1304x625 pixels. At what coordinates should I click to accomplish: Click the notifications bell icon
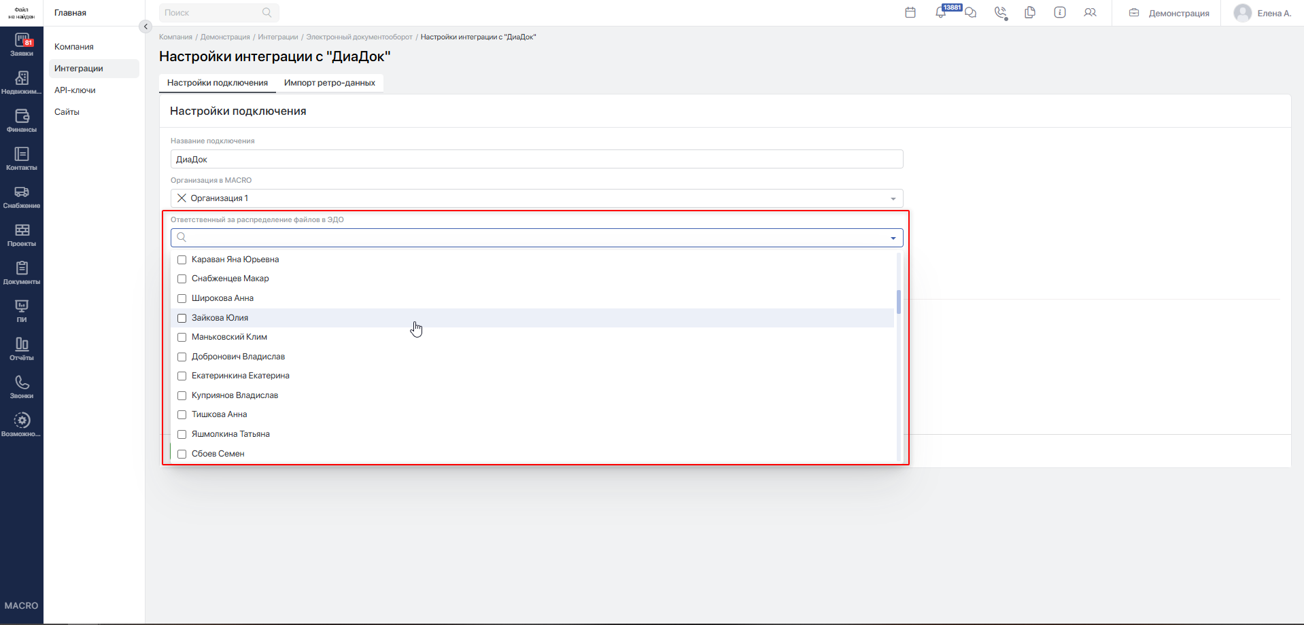pos(940,12)
